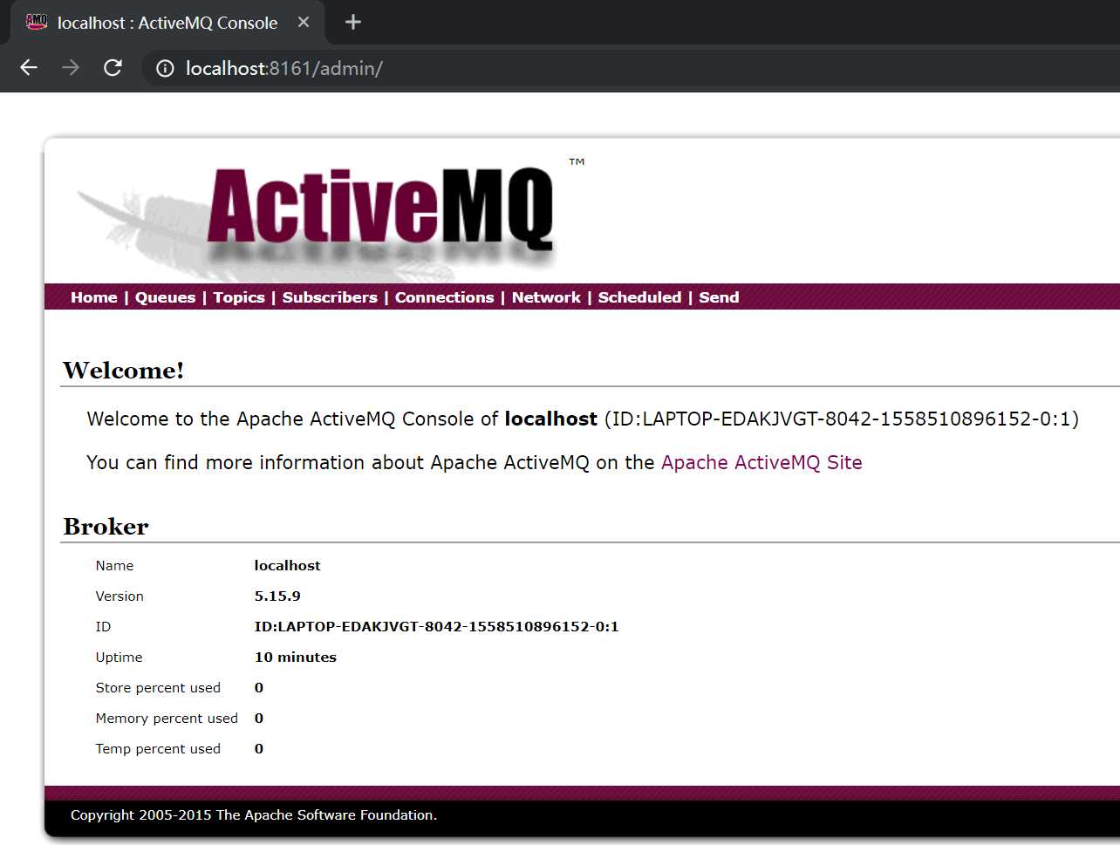Click the broker ID value ID:LAPTOP-EDAKJVGT-8042-1558510896152-0:1
Viewport: 1120px width, 845px height.
coord(436,627)
